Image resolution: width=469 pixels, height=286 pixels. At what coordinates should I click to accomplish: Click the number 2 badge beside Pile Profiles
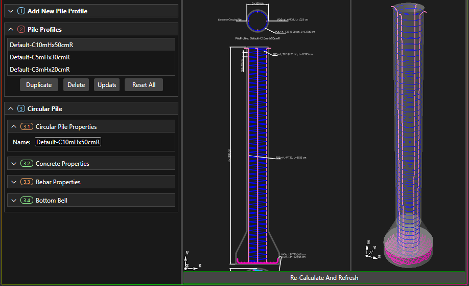(x=21, y=29)
